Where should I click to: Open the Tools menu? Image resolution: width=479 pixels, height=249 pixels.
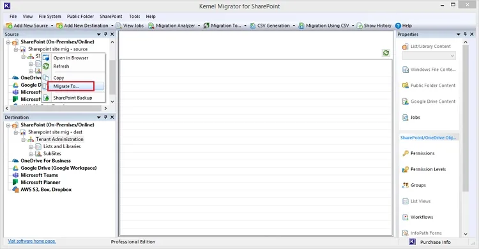[x=134, y=16]
